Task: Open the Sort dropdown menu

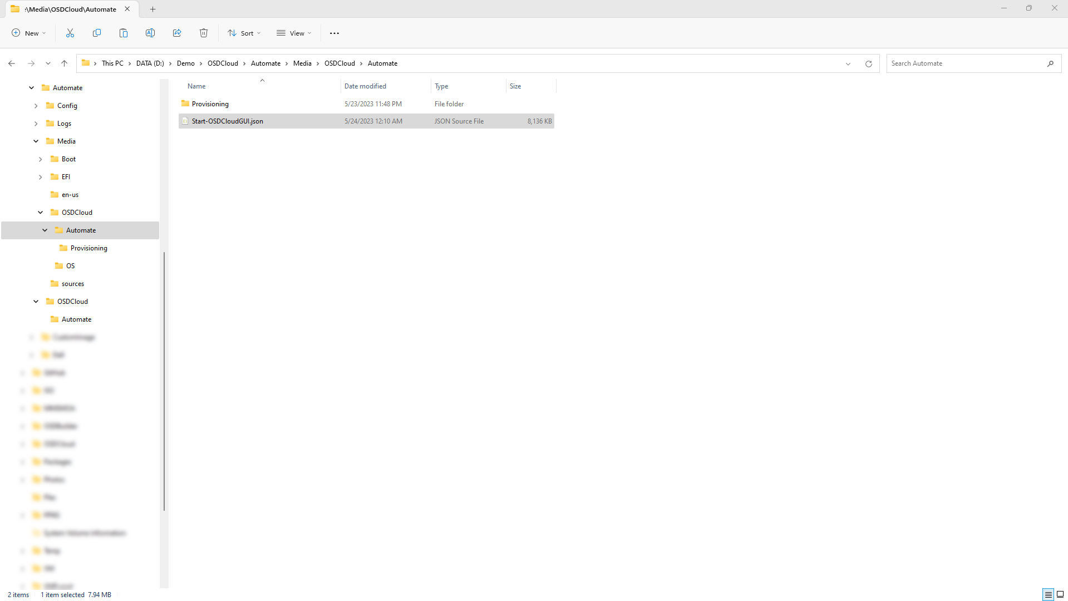Action: click(244, 33)
